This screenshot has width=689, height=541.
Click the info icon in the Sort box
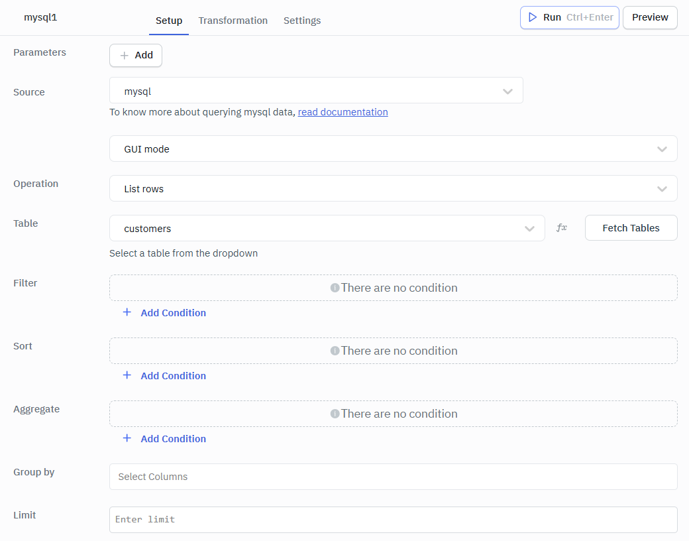335,351
